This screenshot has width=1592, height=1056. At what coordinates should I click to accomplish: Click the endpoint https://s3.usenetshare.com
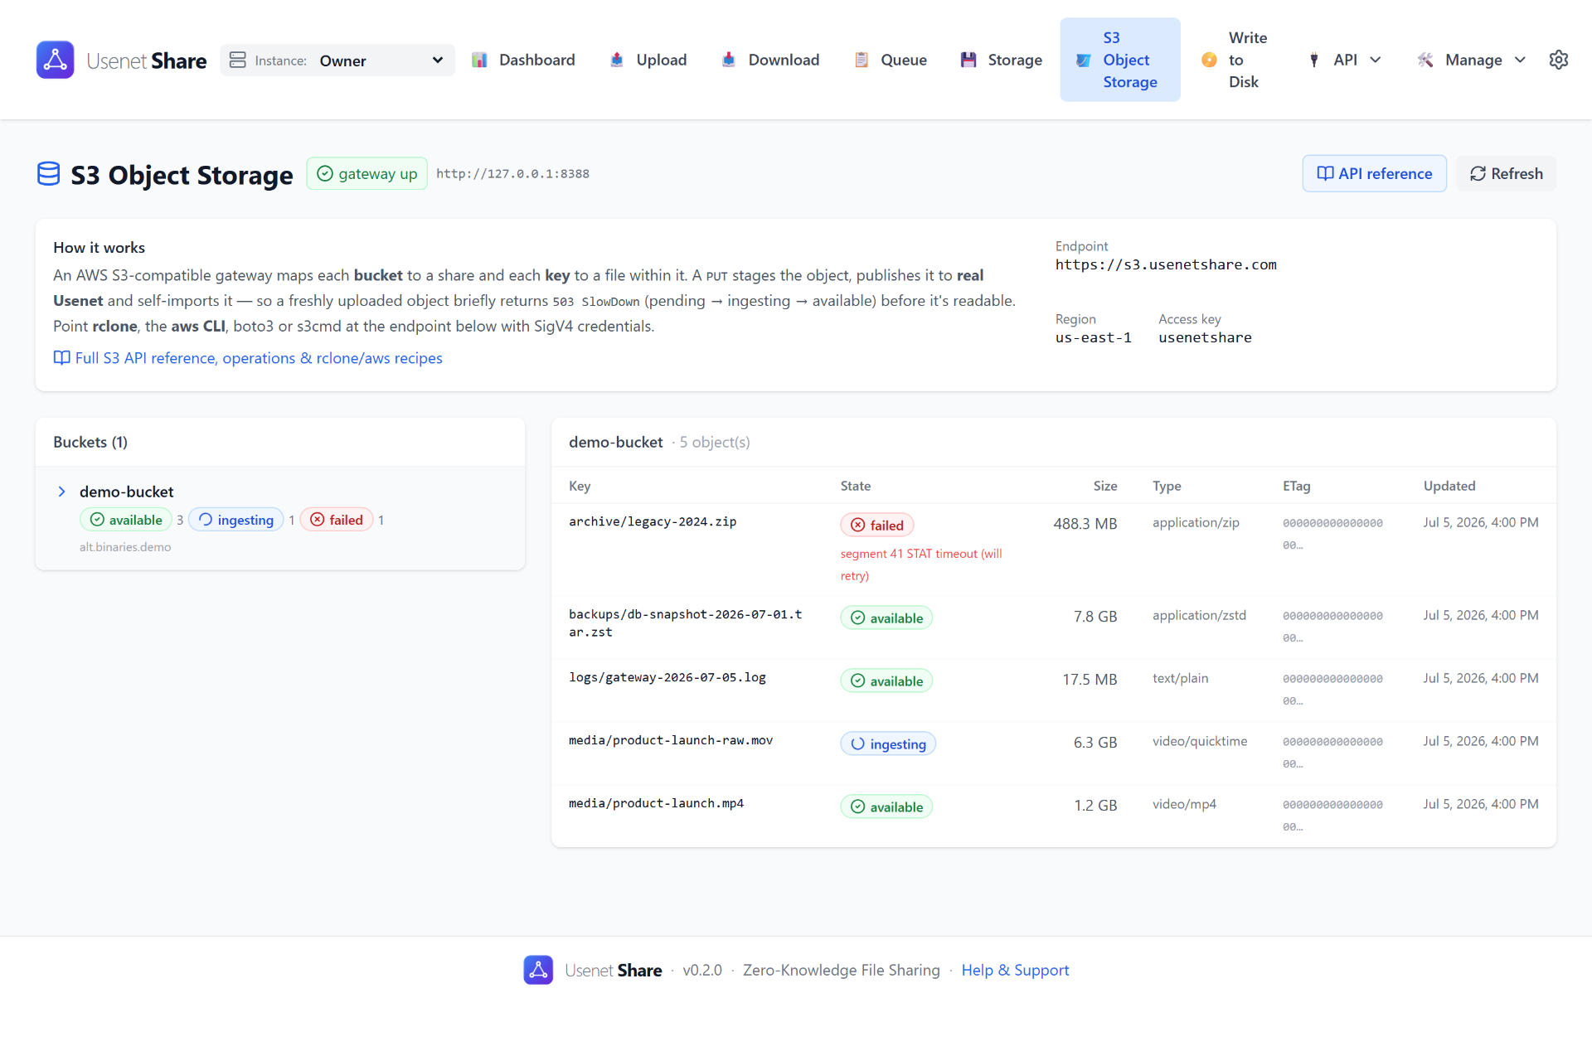[x=1166, y=264]
